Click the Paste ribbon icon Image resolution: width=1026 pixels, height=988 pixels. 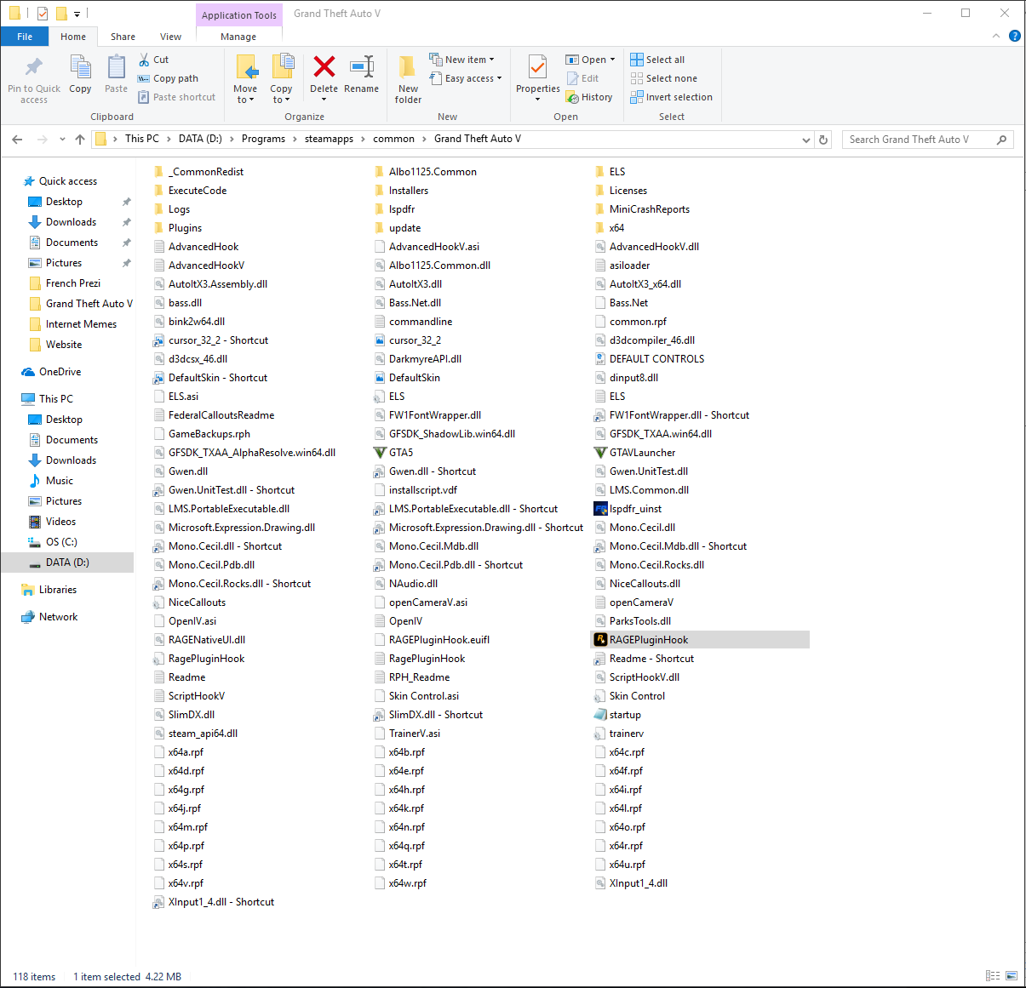pos(116,67)
